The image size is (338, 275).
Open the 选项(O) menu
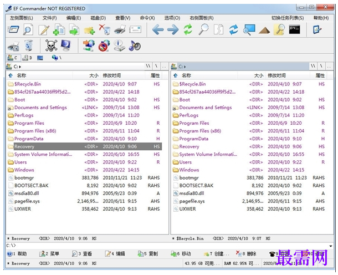[x=172, y=18]
